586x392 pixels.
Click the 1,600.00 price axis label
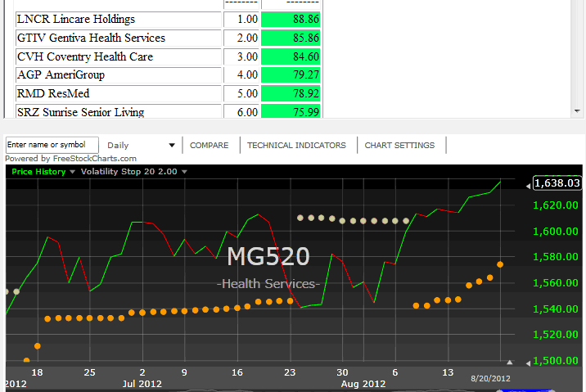coord(556,232)
